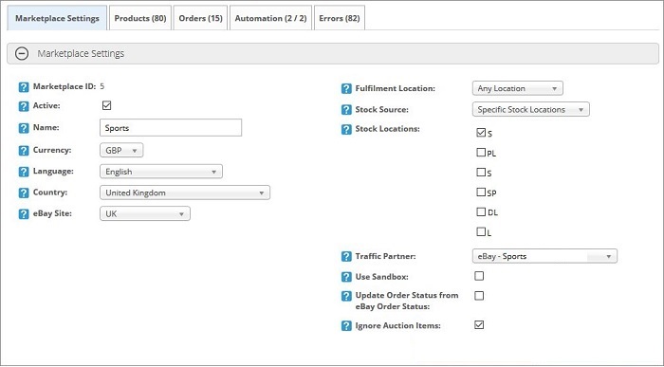This screenshot has height=367, width=664.
Task: Switch to the Orders (15) tab
Action: [200, 18]
